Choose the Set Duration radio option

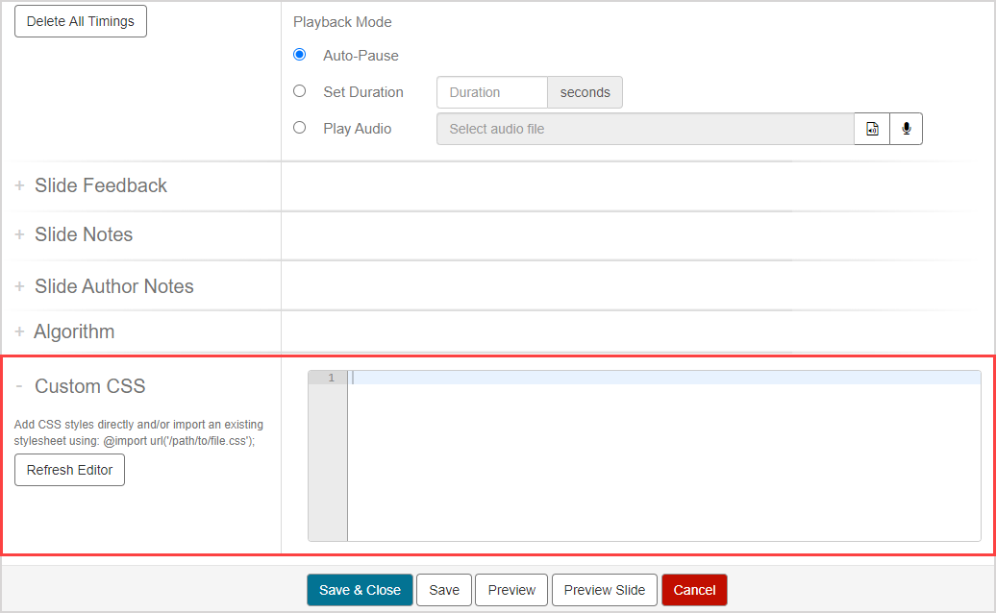300,91
